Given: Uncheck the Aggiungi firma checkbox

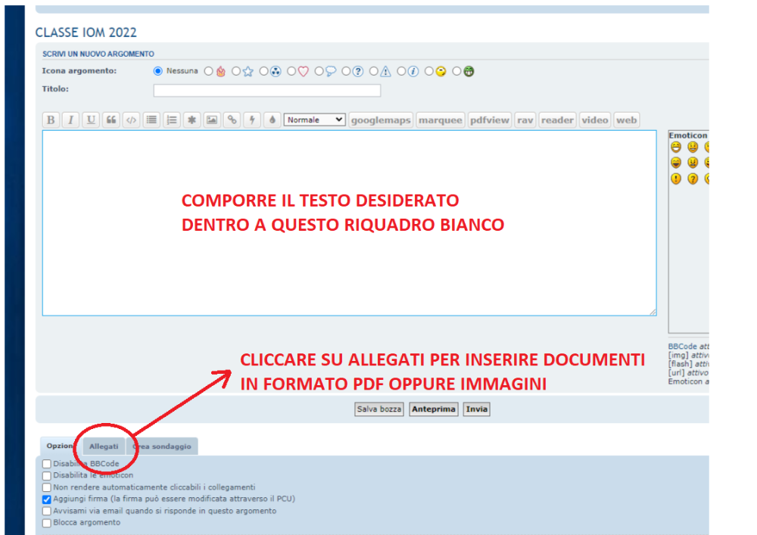Looking at the screenshot, I should pos(47,499).
